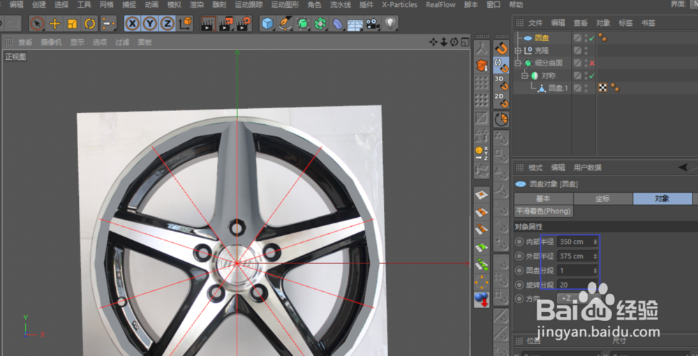Open object manager 标签 menu
Image resolution: width=698 pixels, height=356 pixels.
coord(626,23)
